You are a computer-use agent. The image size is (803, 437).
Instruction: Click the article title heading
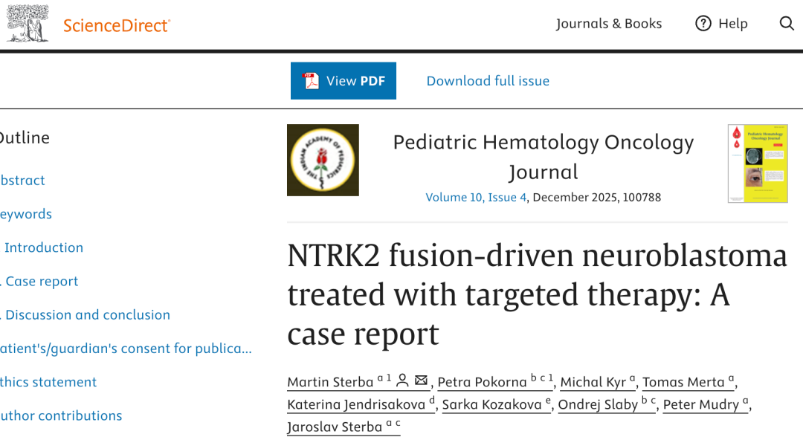[x=537, y=295]
